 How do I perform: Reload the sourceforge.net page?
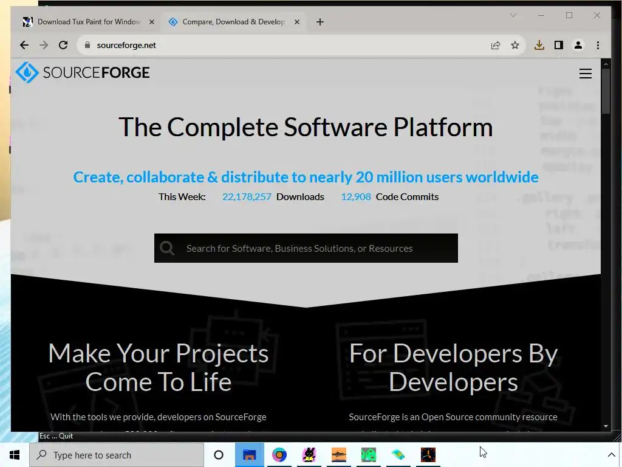pos(63,45)
